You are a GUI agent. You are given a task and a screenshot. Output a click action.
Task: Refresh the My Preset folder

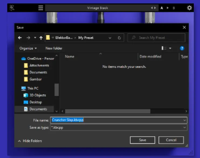[119, 38]
